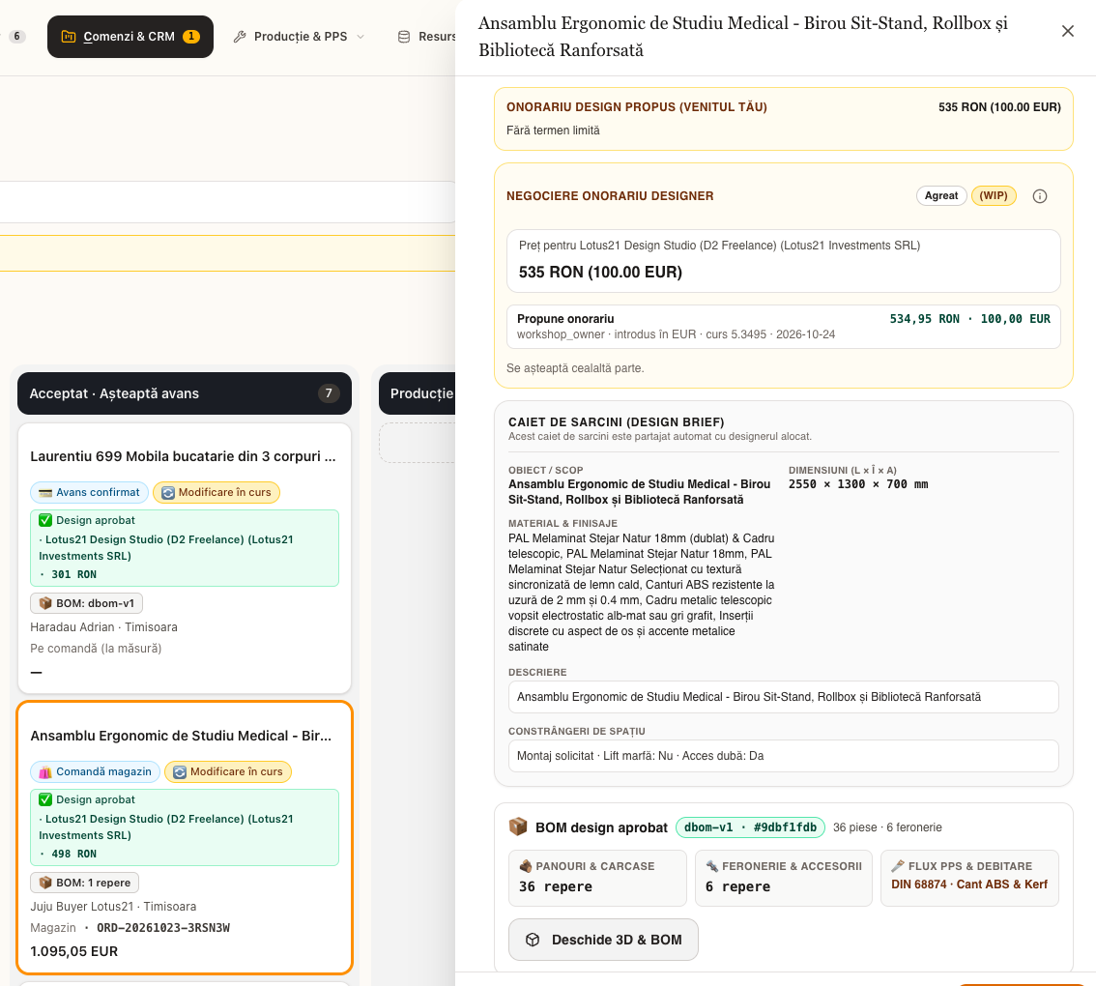The image size is (1096, 986).
Task: Click the Comenzi & CRM board icon
Action: [69, 37]
